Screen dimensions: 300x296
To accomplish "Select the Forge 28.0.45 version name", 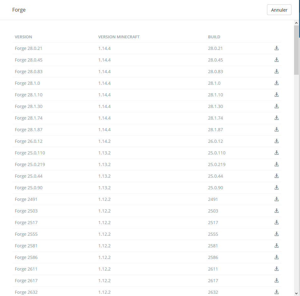I will [29, 60].
